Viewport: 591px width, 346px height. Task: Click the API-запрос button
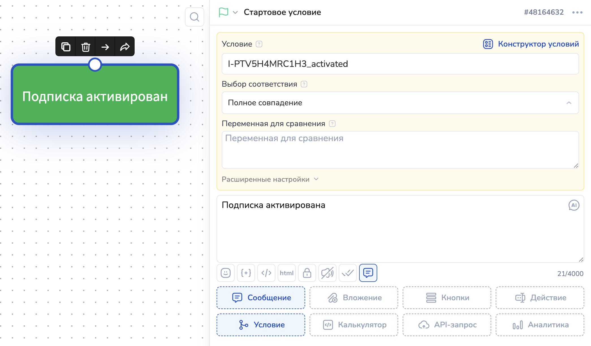pyautogui.click(x=447, y=325)
